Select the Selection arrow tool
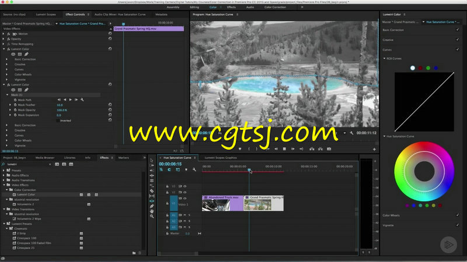The height and width of the screenshot is (262, 467). (x=152, y=161)
